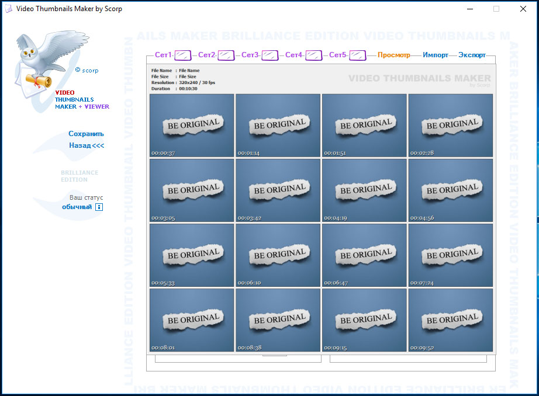This screenshot has height=396, width=539.
Task: Select the Сет4 preset tab
Action: 294,55
